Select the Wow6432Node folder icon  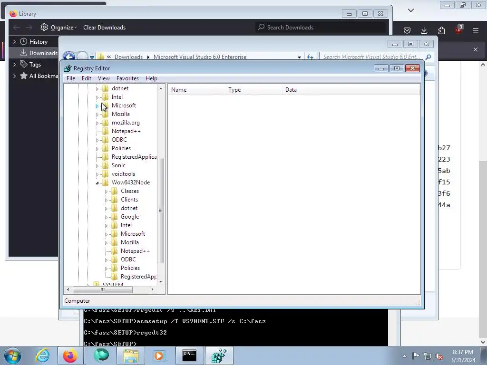(x=106, y=182)
